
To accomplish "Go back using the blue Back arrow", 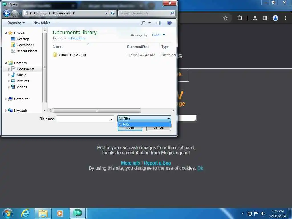I will pyautogui.click(x=7, y=13).
